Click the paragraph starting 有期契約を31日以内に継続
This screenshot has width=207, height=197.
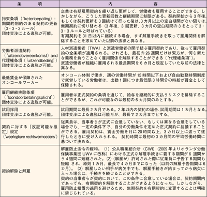(133, 38)
